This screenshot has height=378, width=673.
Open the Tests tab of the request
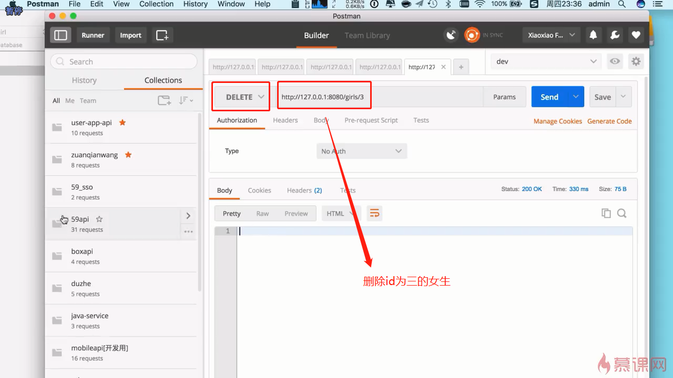point(421,120)
